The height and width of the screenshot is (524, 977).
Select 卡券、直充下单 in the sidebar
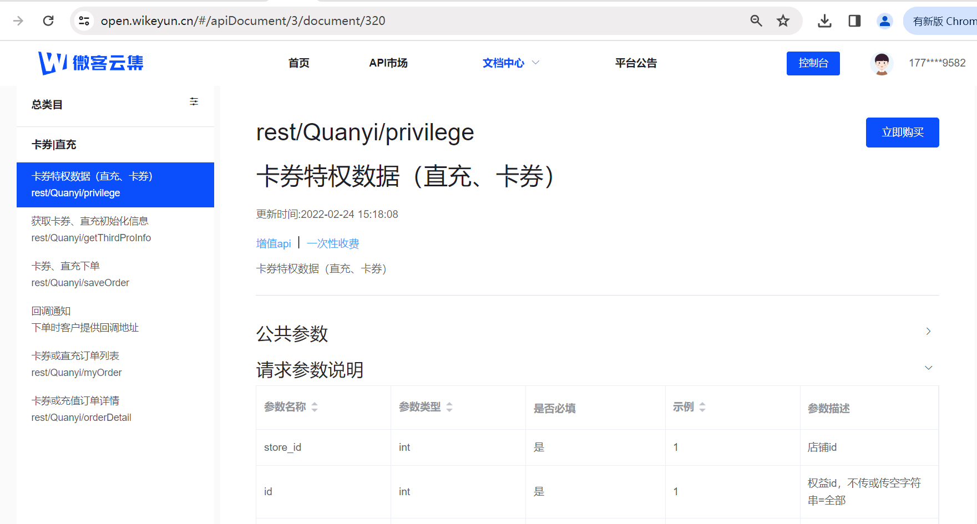(x=80, y=273)
